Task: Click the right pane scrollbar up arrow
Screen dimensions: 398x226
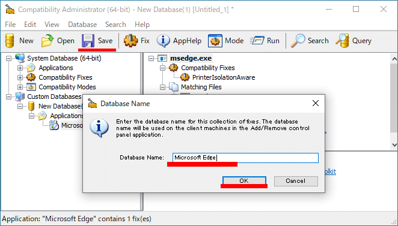Action: 394,59
